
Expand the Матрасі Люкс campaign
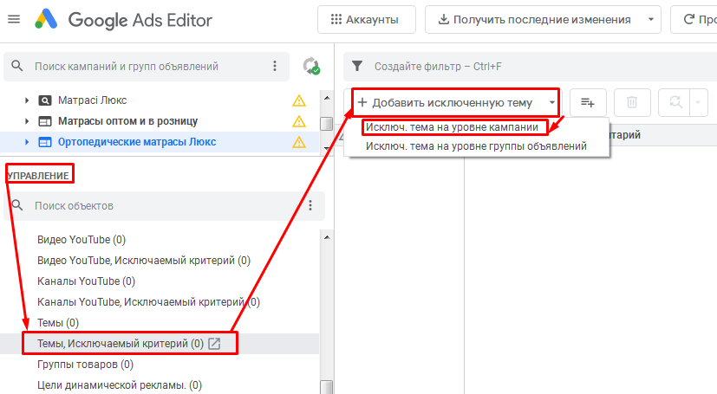click(x=27, y=100)
